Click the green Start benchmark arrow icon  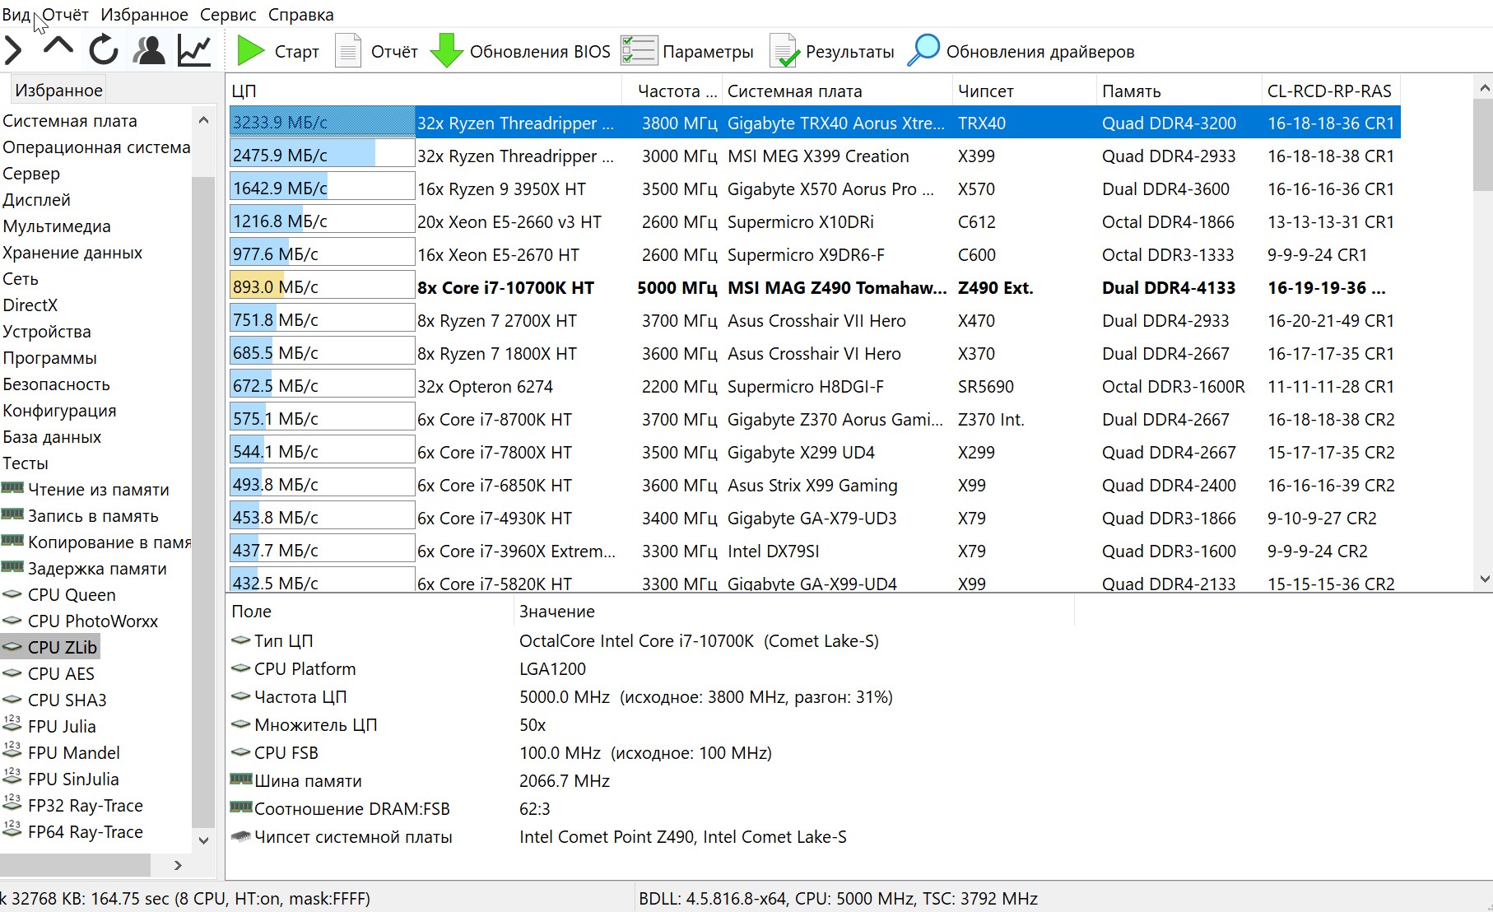coord(250,51)
